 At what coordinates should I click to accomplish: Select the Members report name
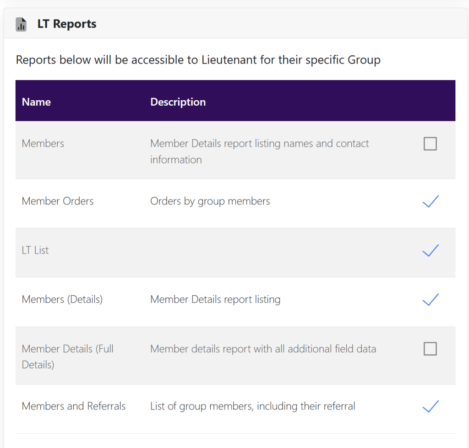[x=43, y=144]
